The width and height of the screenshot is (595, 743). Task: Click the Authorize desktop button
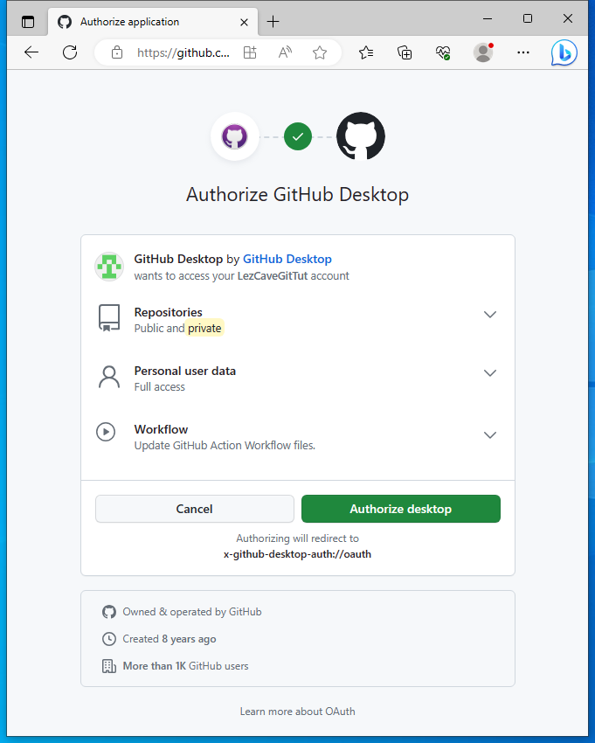click(401, 509)
